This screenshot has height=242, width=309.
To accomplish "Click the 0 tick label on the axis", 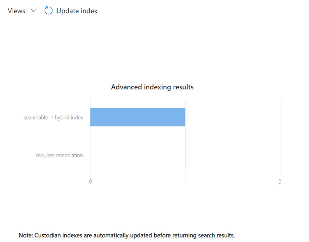I will pos(90,182).
